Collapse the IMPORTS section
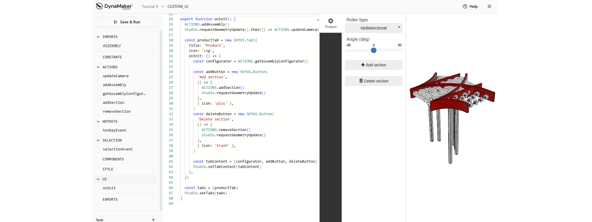 (98, 37)
